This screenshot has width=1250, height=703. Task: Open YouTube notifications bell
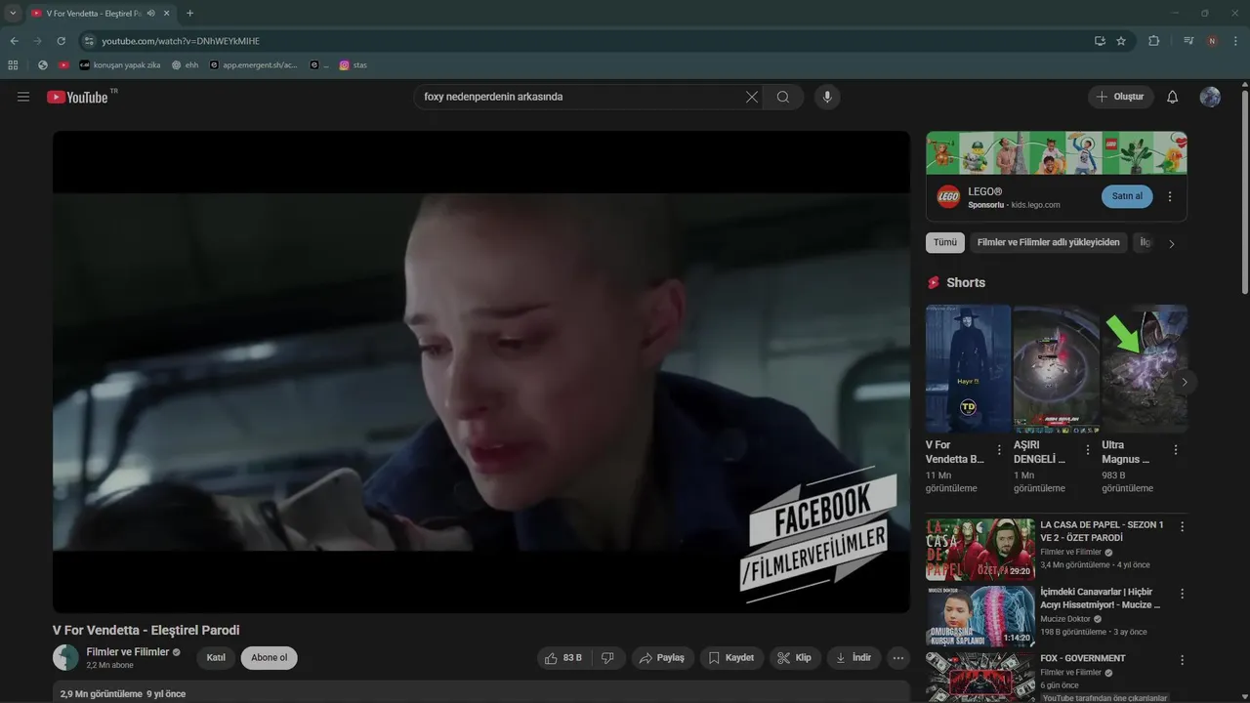tap(1173, 97)
